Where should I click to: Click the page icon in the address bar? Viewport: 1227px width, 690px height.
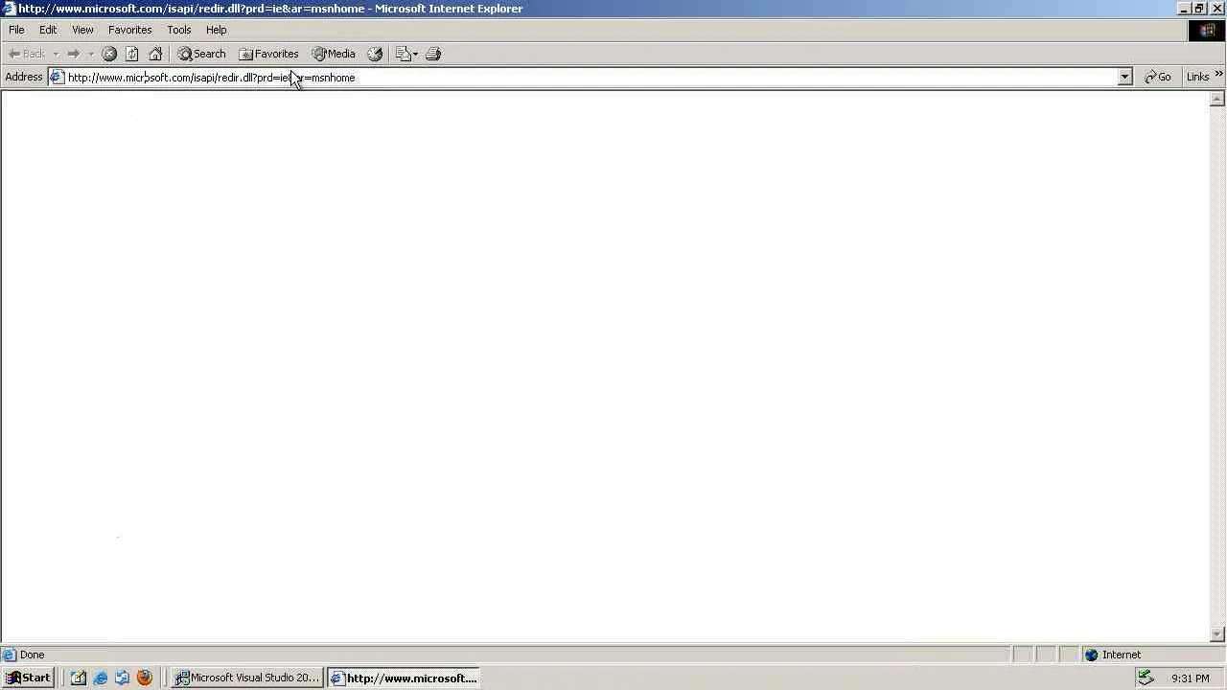tap(58, 78)
